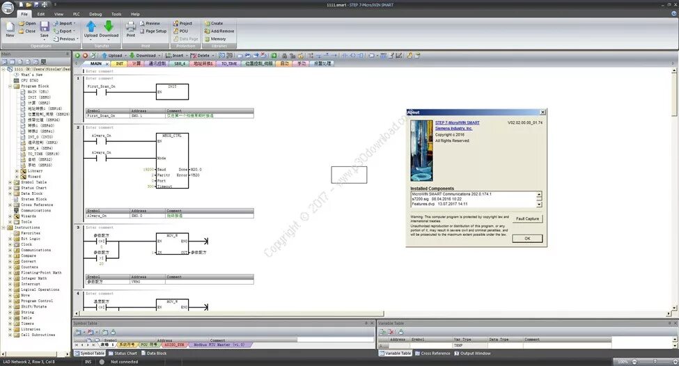Open the Help ribbon tab
The width and height of the screenshot is (679, 366).
pyautogui.click(x=135, y=14)
